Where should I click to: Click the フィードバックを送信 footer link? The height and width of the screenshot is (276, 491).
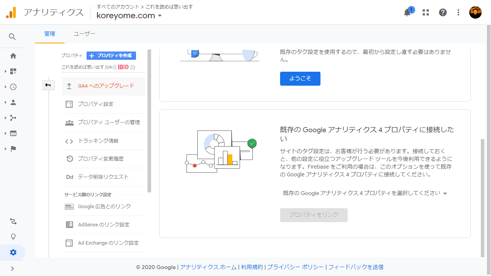point(356,267)
